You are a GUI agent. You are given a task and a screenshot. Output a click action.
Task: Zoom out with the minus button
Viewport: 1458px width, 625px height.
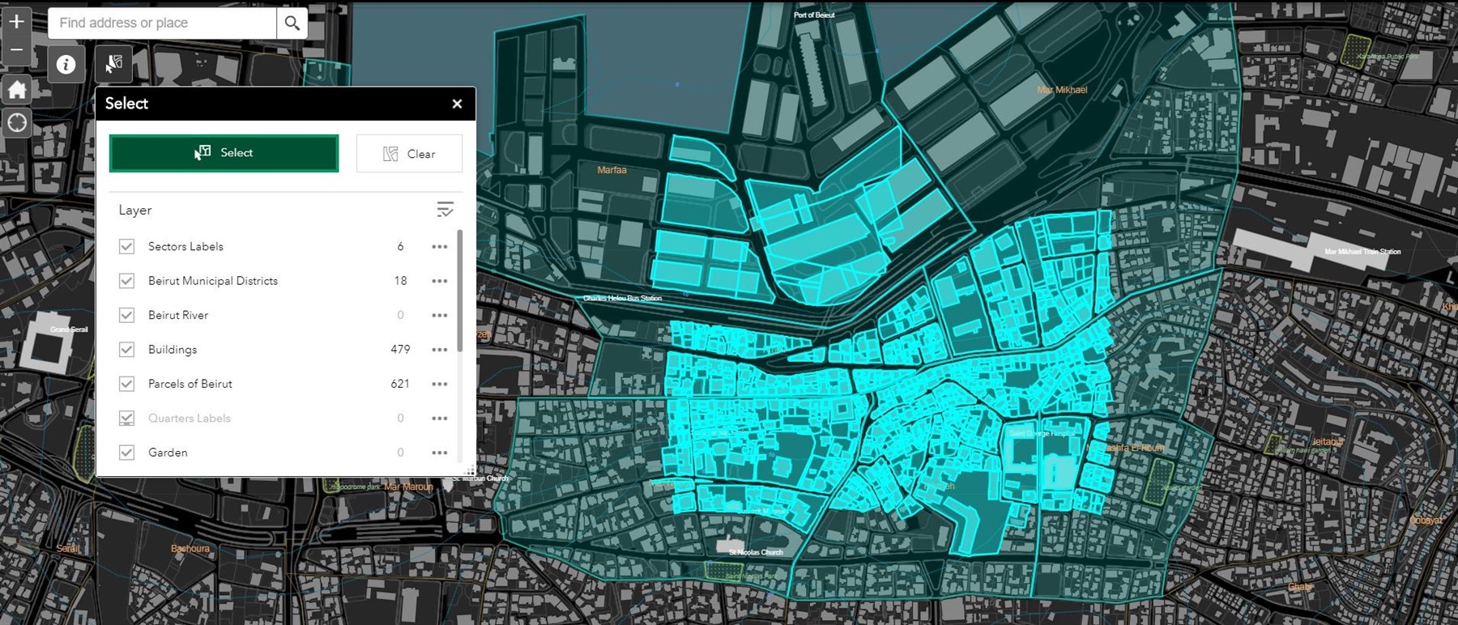pyautogui.click(x=17, y=50)
